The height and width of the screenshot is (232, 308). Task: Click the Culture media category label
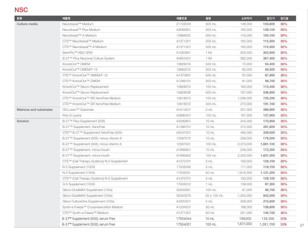27,24
